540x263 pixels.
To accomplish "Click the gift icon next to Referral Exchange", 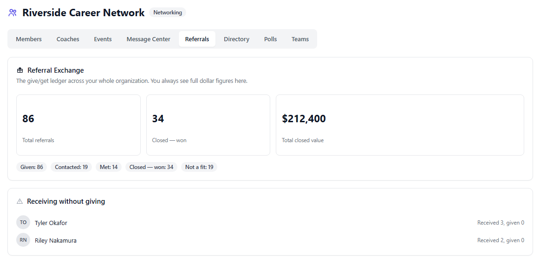I will [20, 70].
